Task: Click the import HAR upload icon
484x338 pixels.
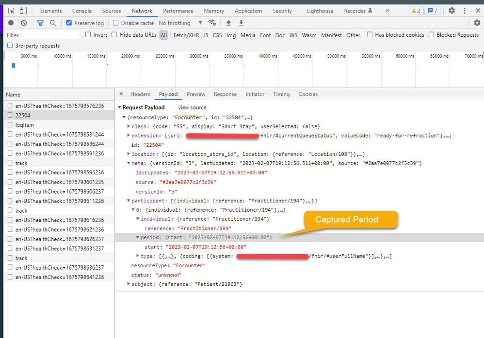Action: point(228,23)
